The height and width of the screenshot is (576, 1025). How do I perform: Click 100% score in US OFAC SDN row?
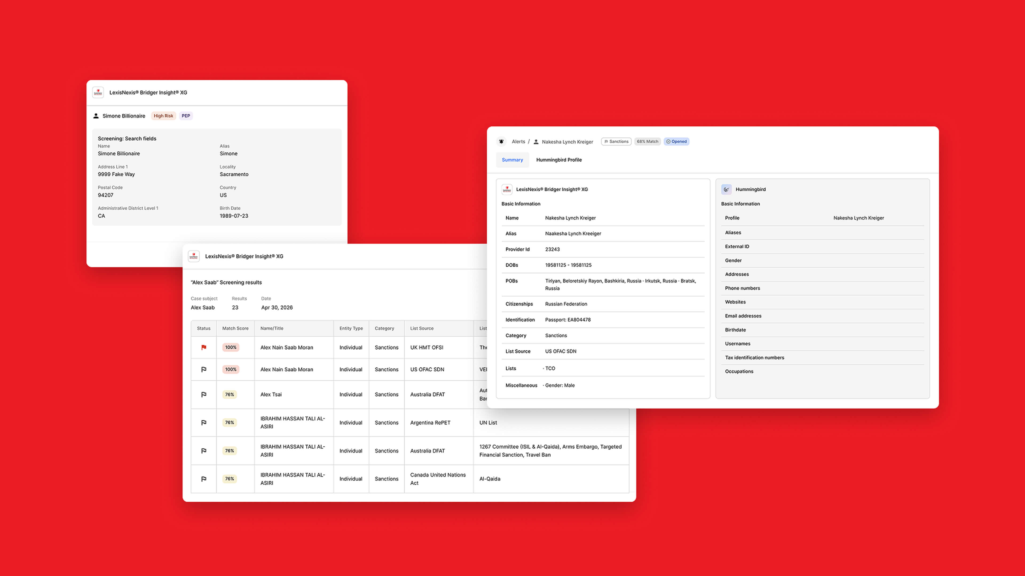click(231, 370)
